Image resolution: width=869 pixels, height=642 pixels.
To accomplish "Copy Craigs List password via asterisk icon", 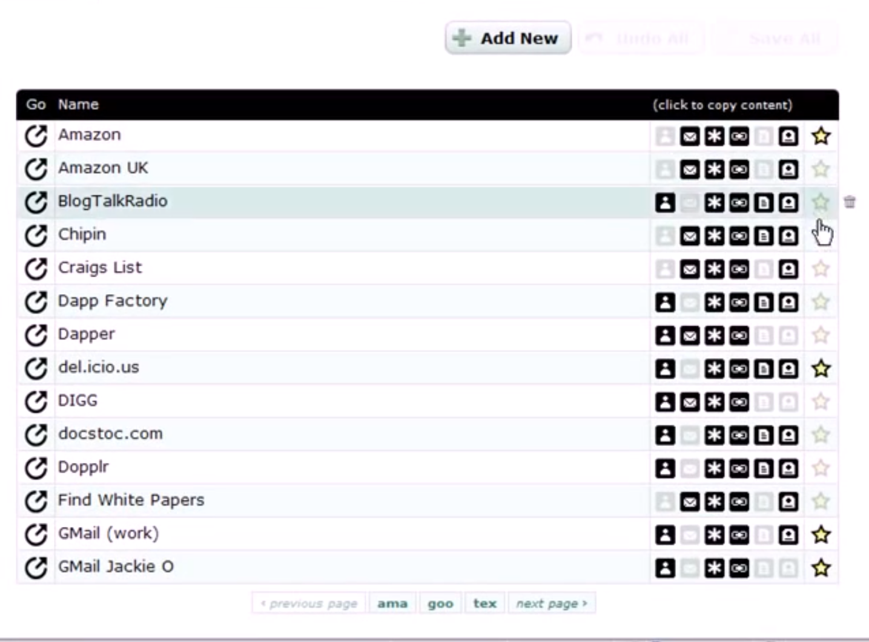I will pos(715,269).
